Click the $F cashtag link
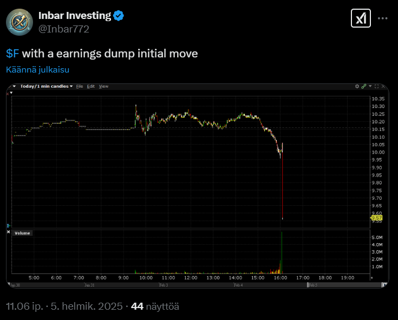 click(12, 54)
